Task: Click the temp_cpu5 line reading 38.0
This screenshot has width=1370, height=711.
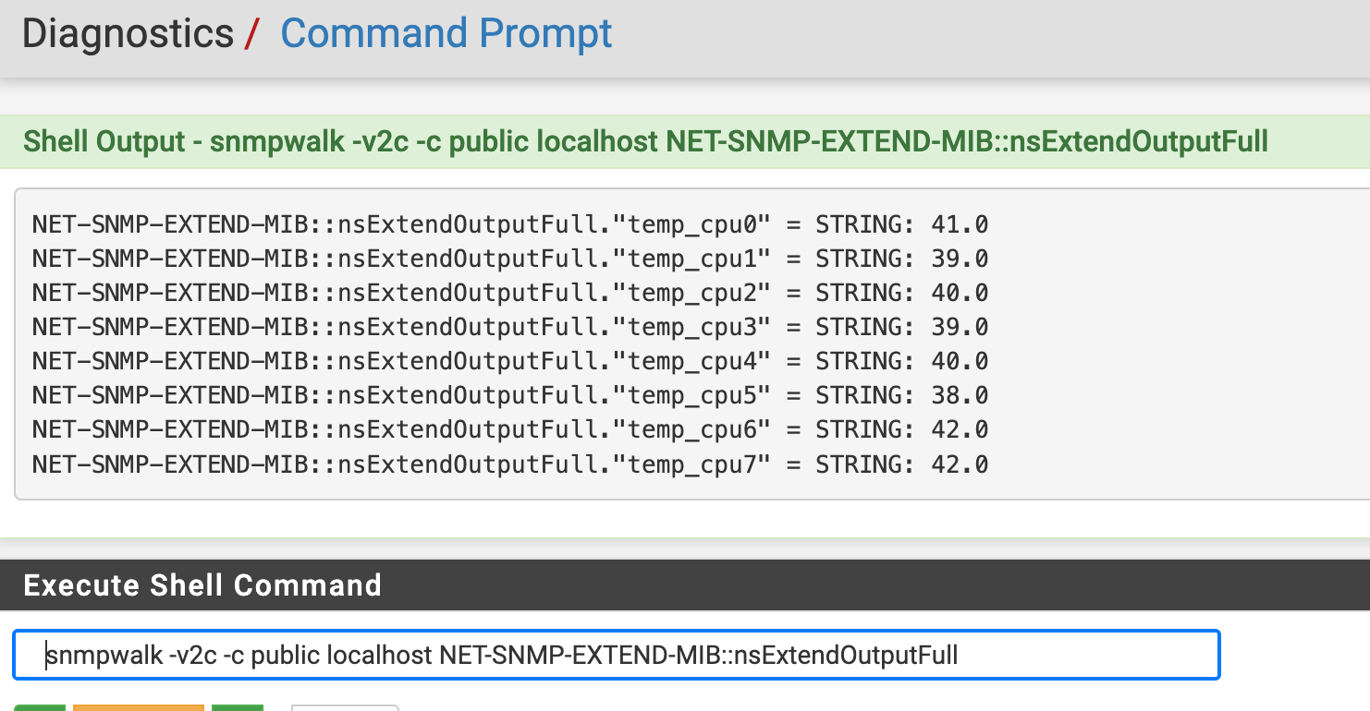Action: (x=509, y=395)
